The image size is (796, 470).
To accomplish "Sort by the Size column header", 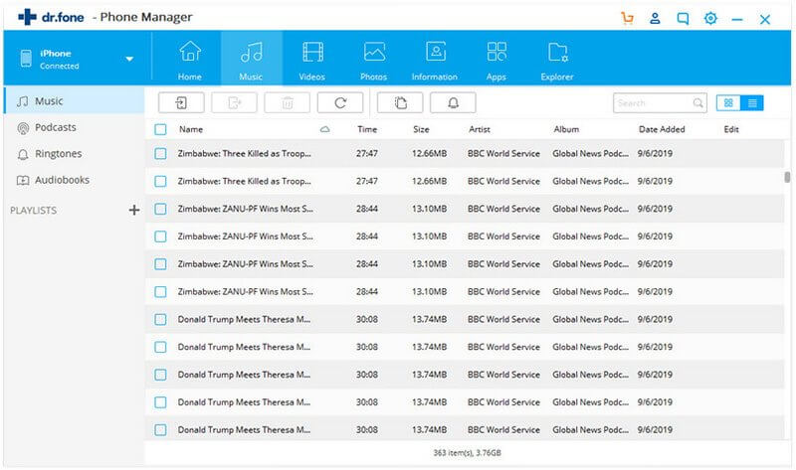I will (x=421, y=129).
